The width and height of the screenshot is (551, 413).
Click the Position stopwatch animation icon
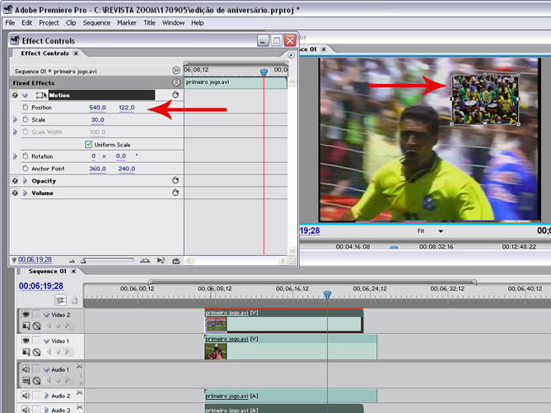(x=25, y=108)
